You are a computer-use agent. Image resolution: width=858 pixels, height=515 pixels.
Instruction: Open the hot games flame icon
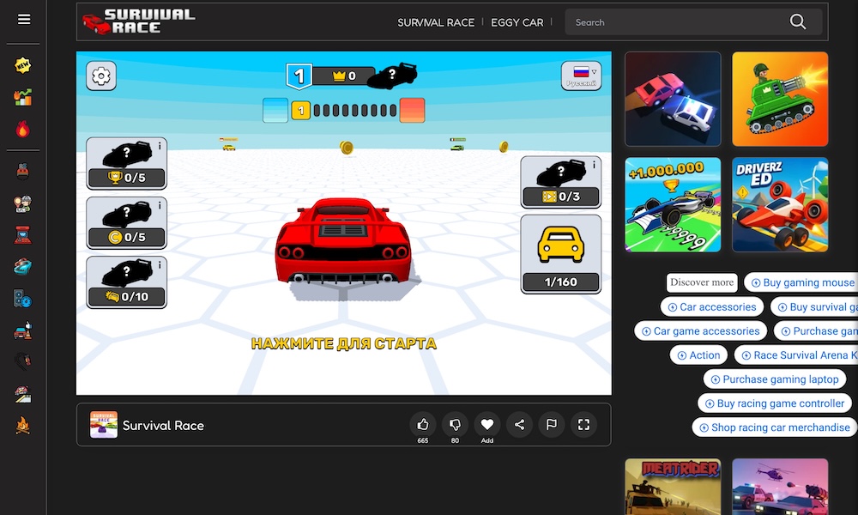coord(23,130)
